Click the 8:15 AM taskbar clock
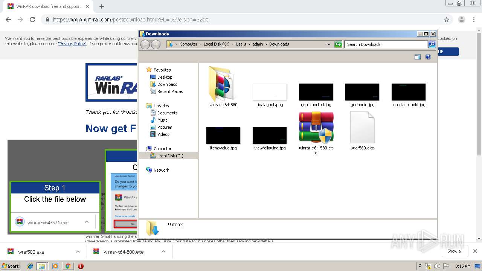This screenshot has width=482, height=271. click(463, 266)
